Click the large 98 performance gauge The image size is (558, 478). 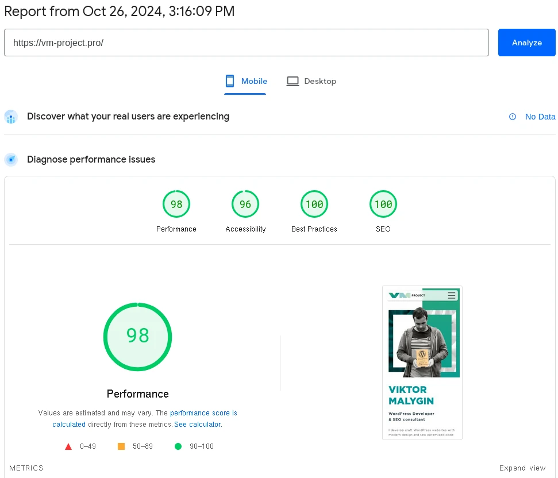138,337
